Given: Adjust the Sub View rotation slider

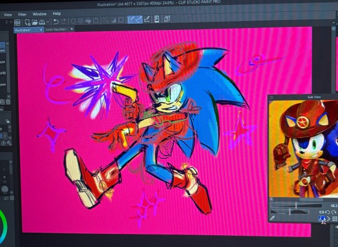Looking at the screenshot, I should click(x=290, y=212).
